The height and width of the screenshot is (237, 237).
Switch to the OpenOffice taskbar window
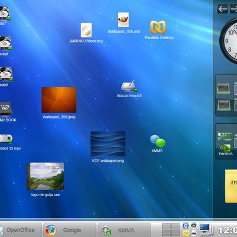pyautogui.click(x=20, y=230)
